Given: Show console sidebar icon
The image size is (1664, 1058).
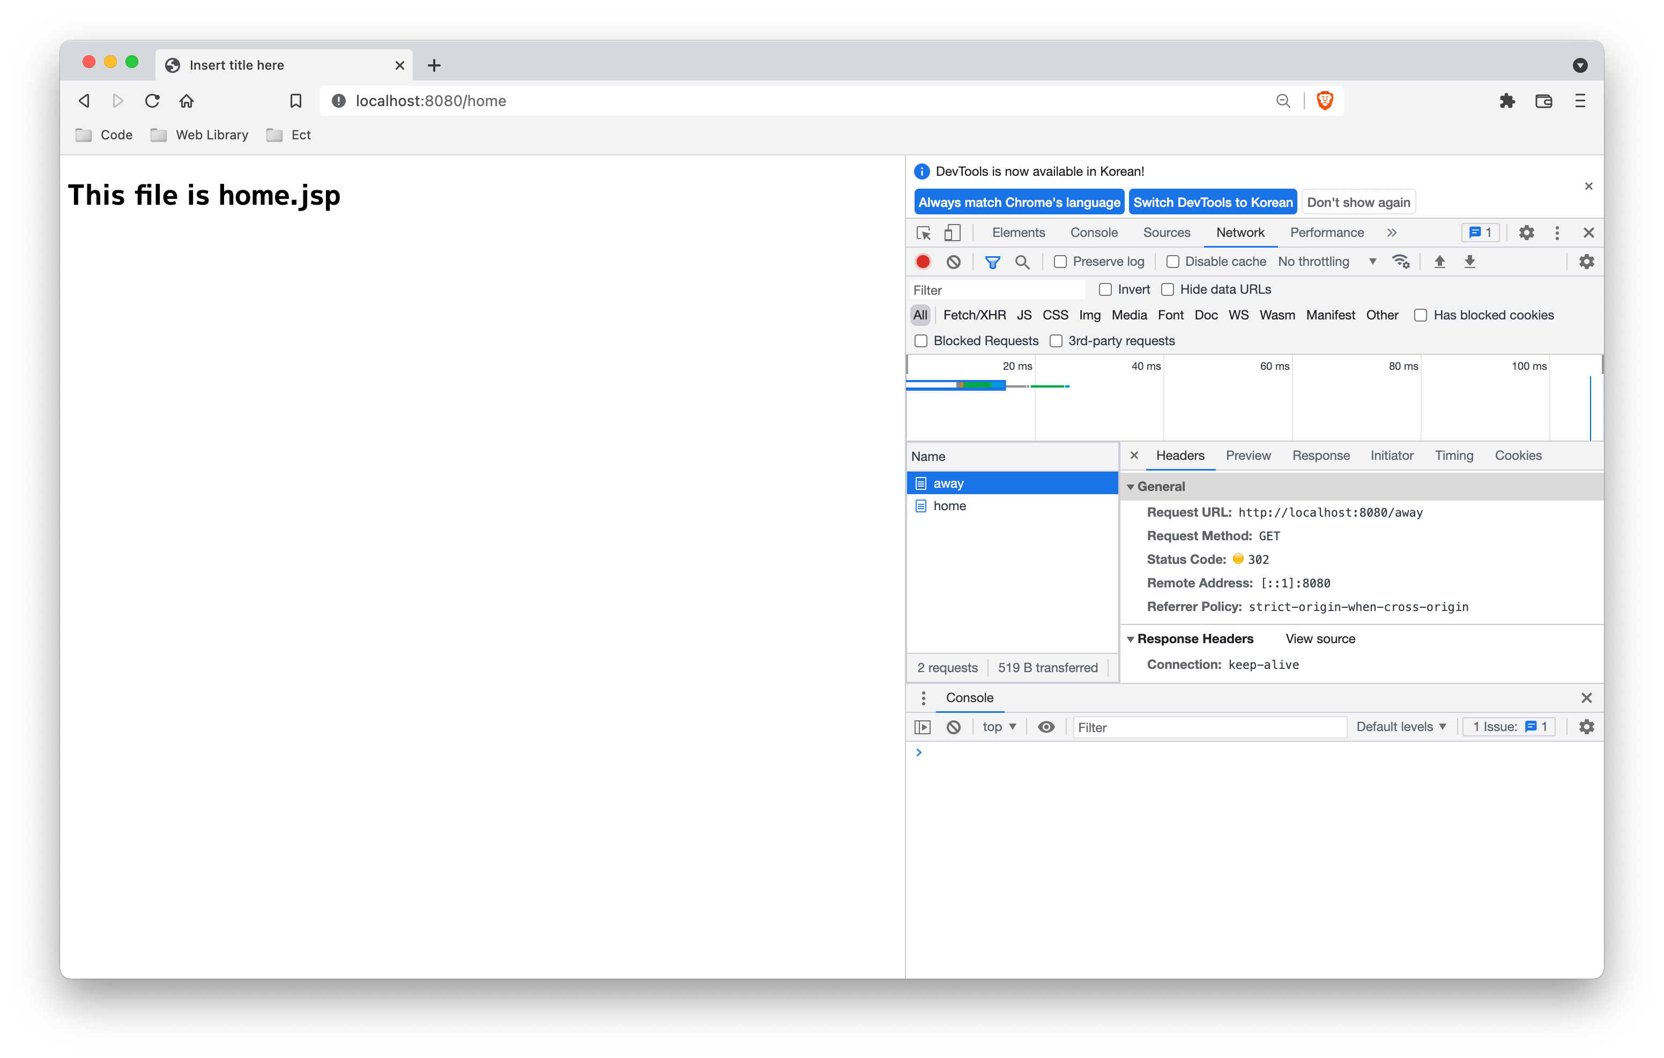Looking at the screenshot, I should (923, 727).
